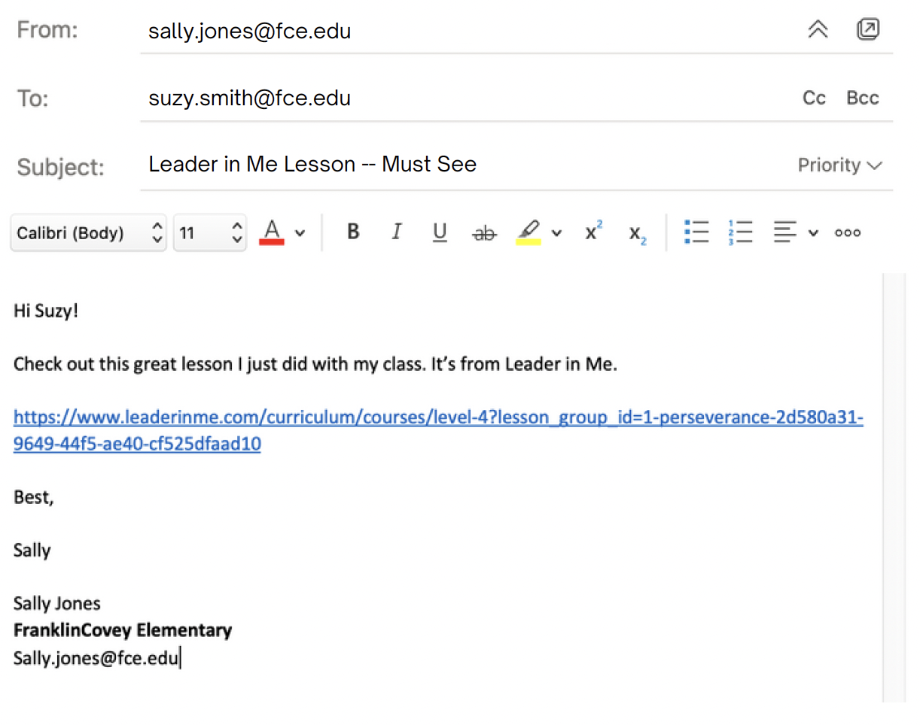Add Cc recipients
The width and height of the screenshot is (920, 725).
tap(814, 98)
